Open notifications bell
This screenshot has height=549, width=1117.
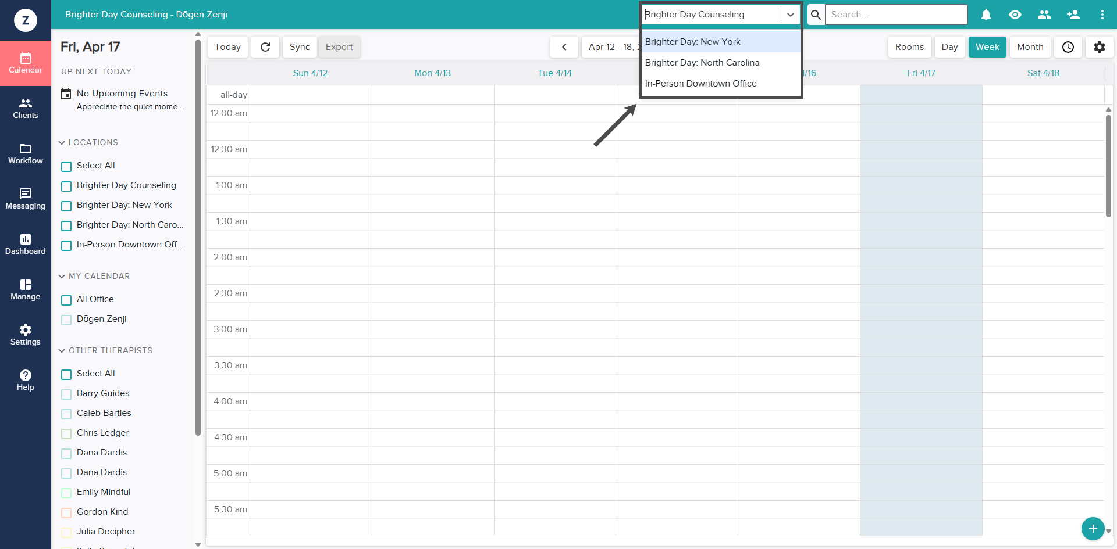tap(986, 15)
